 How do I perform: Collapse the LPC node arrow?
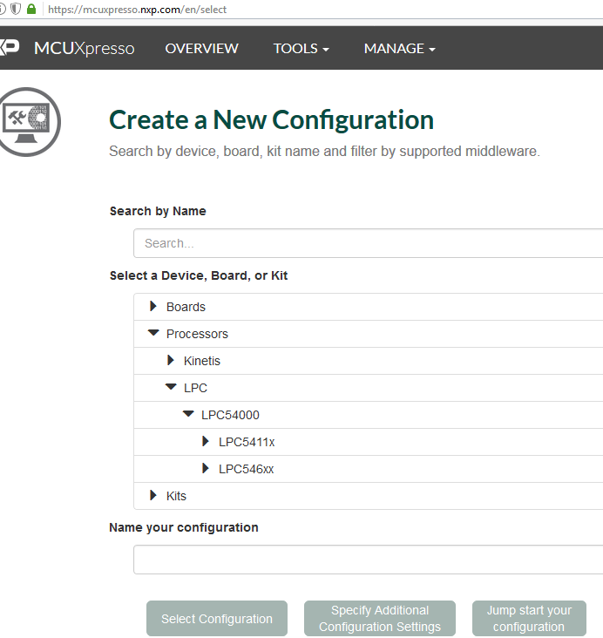[x=171, y=388]
